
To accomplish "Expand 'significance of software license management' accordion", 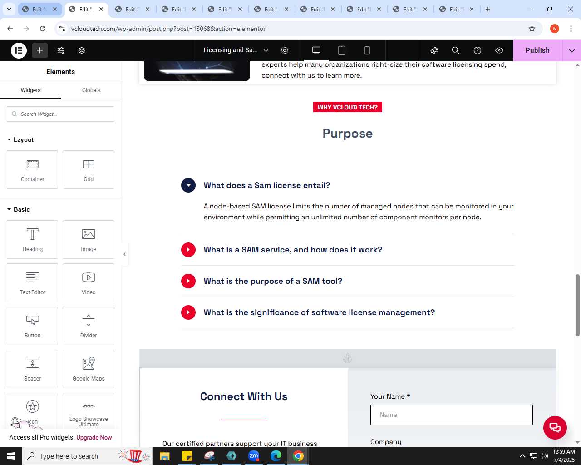I will pyautogui.click(x=188, y=312).
